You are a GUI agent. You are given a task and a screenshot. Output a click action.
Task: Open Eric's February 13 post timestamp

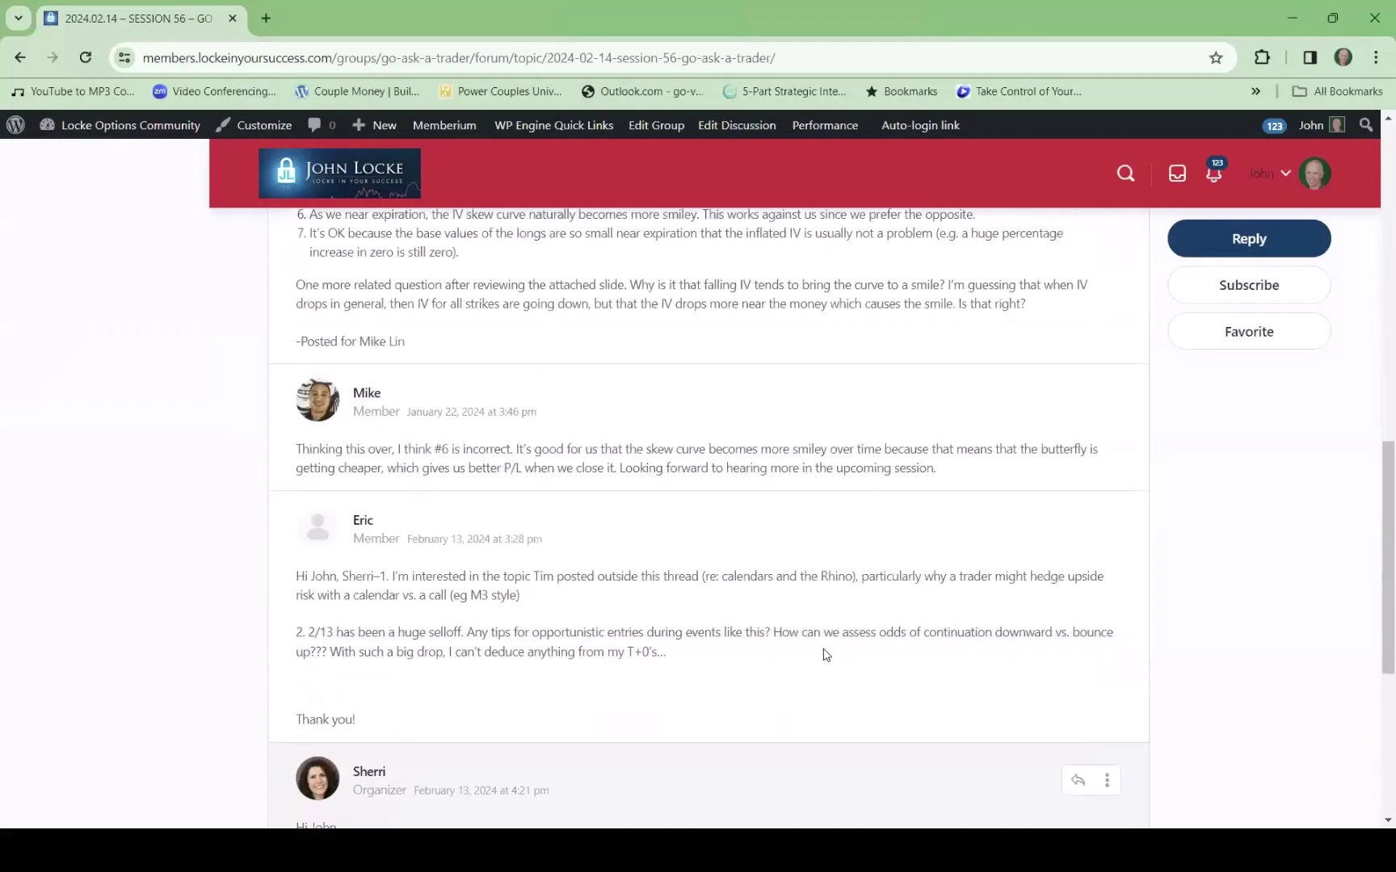474,539
